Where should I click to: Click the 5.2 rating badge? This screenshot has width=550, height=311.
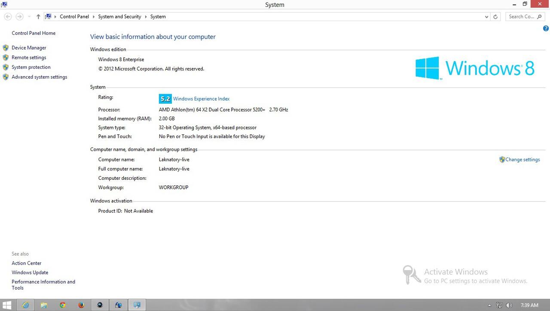pos(165,99)
